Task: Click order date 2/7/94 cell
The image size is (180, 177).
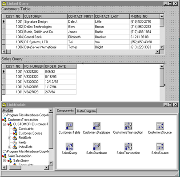Action: pyautogui.click(x=60, y=92)
